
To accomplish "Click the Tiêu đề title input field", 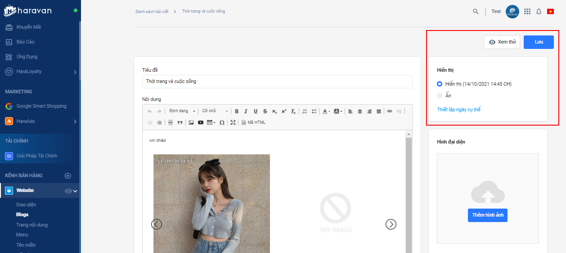I will click(x=277, y=82).
